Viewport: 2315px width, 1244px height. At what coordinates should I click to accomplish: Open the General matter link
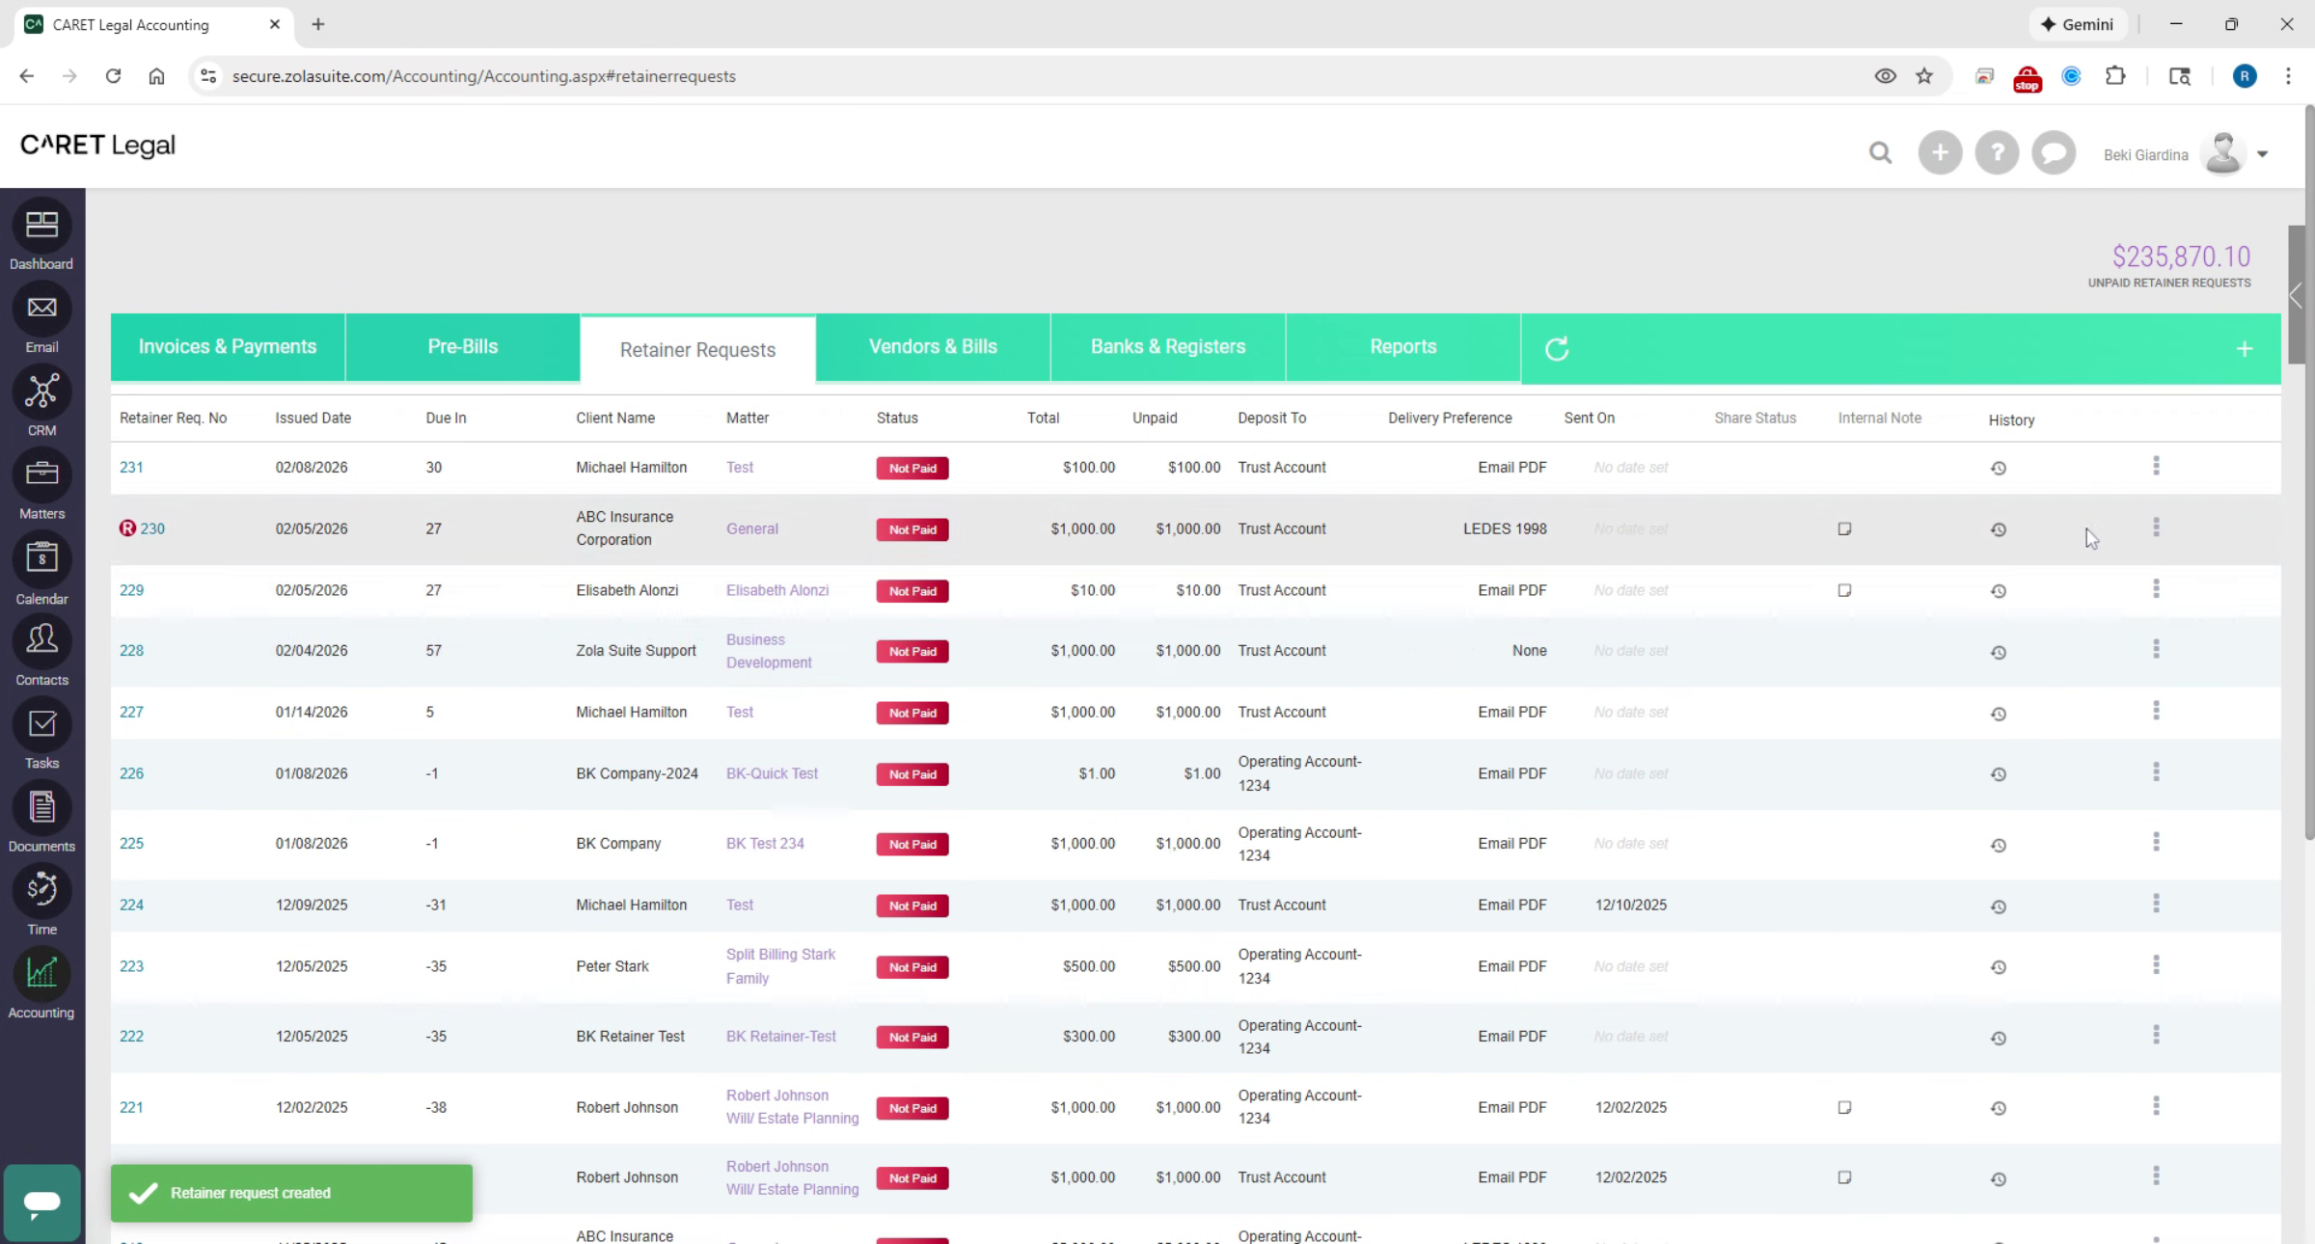click(x=752, y=529)
